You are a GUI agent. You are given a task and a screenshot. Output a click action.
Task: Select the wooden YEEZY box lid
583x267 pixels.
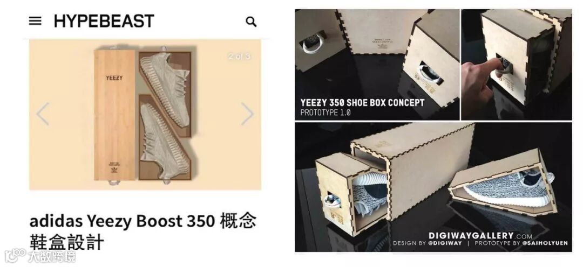[114, 115]
